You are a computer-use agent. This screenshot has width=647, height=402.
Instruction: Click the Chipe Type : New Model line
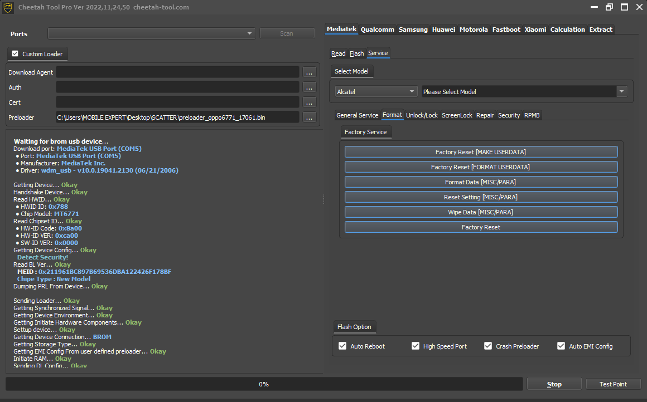[x=54, y=279]
